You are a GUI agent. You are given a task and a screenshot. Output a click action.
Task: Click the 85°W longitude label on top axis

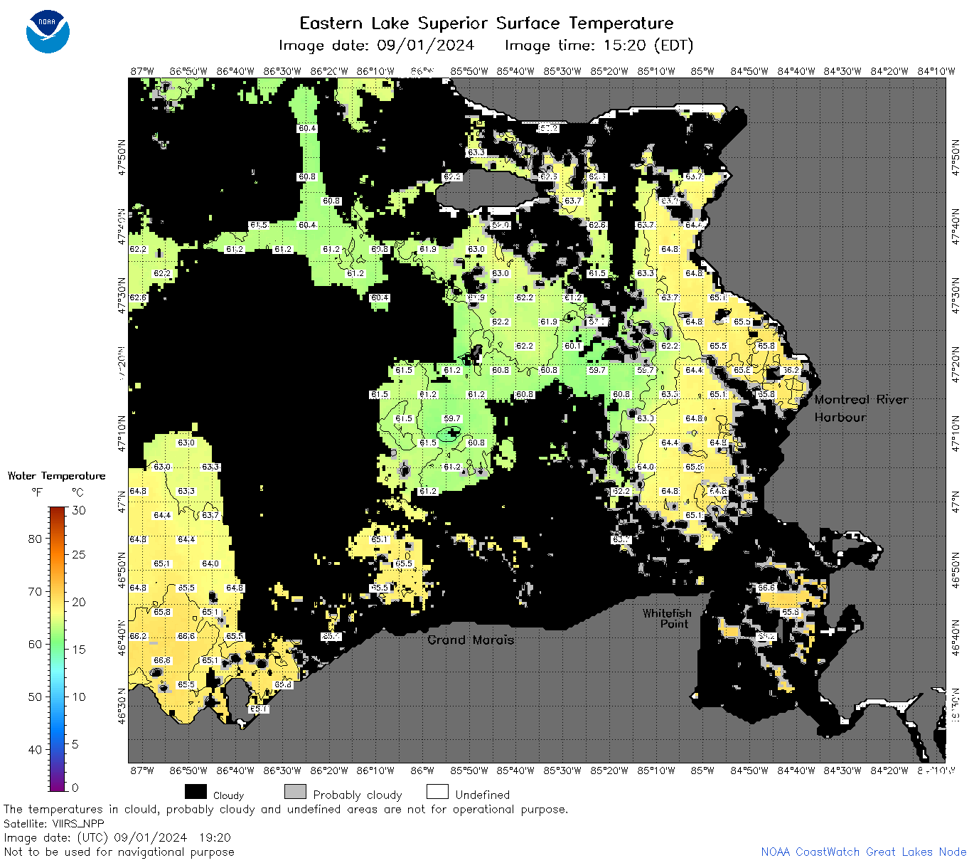pyautogui.click(x=702, y=71)
